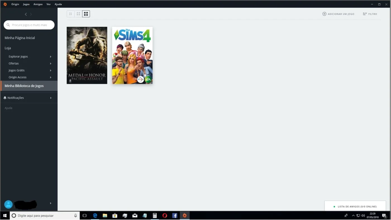Go forward with the right arrow
This screenshot has height=220, width=391.
31,14
